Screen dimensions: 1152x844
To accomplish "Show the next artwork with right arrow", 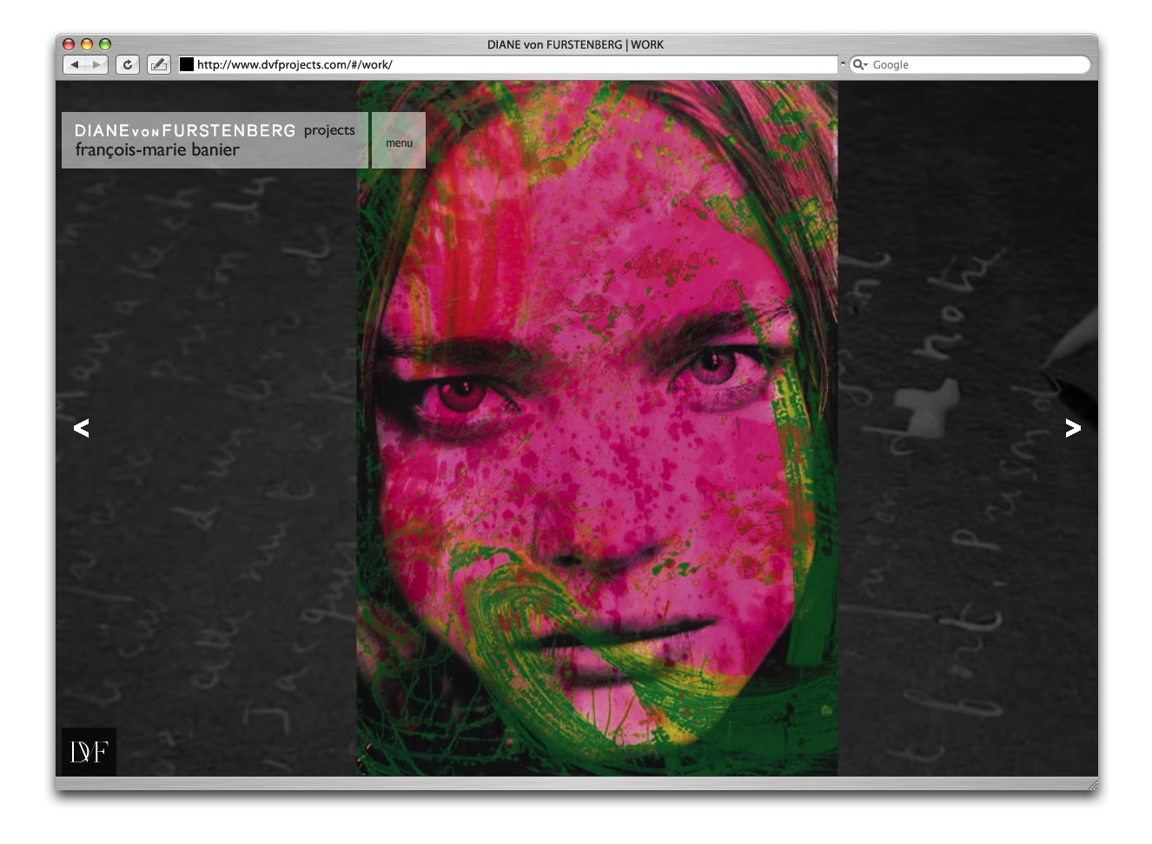I will (x=1073, y=427).
